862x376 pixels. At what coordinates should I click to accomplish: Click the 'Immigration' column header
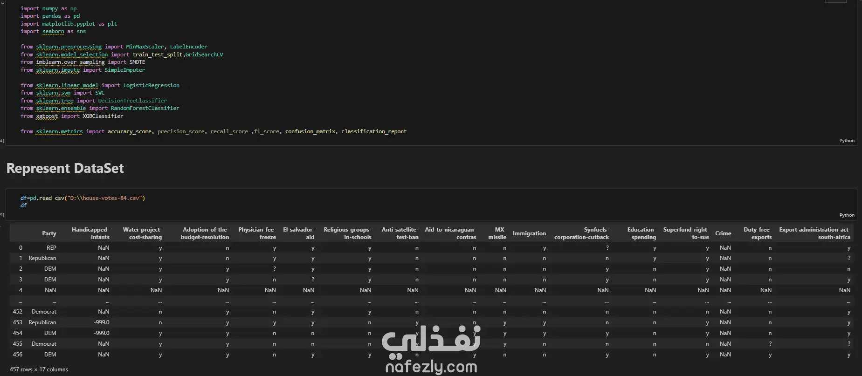click(x=529, y=233)
